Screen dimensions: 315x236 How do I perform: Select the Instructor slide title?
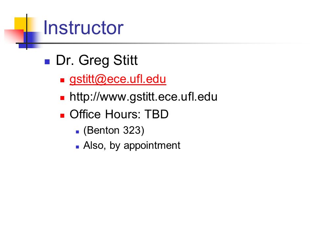point(83,28)
